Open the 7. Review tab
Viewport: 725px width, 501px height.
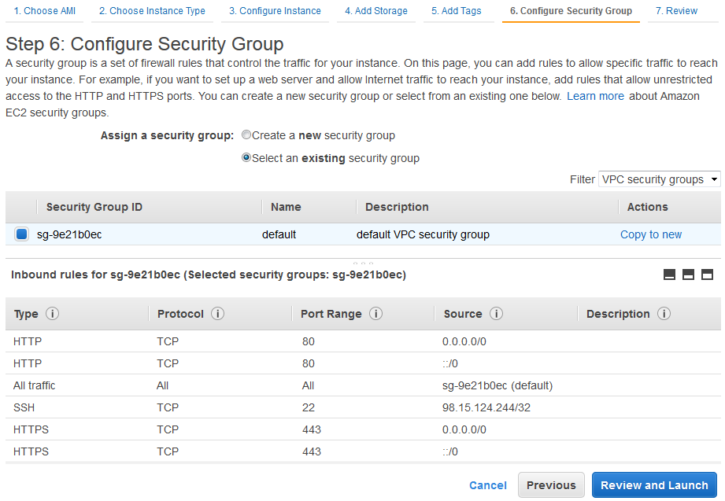(x=676, y=11)
